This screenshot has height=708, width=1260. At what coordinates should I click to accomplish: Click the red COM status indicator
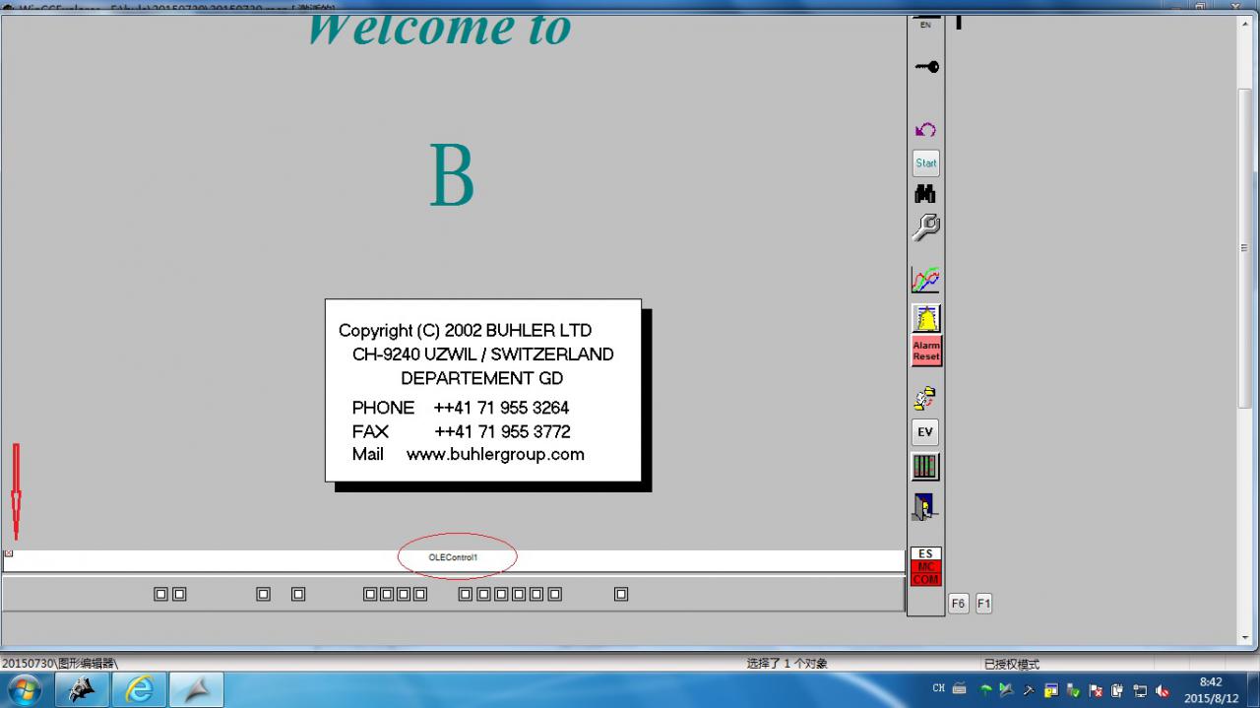[925, 580]
